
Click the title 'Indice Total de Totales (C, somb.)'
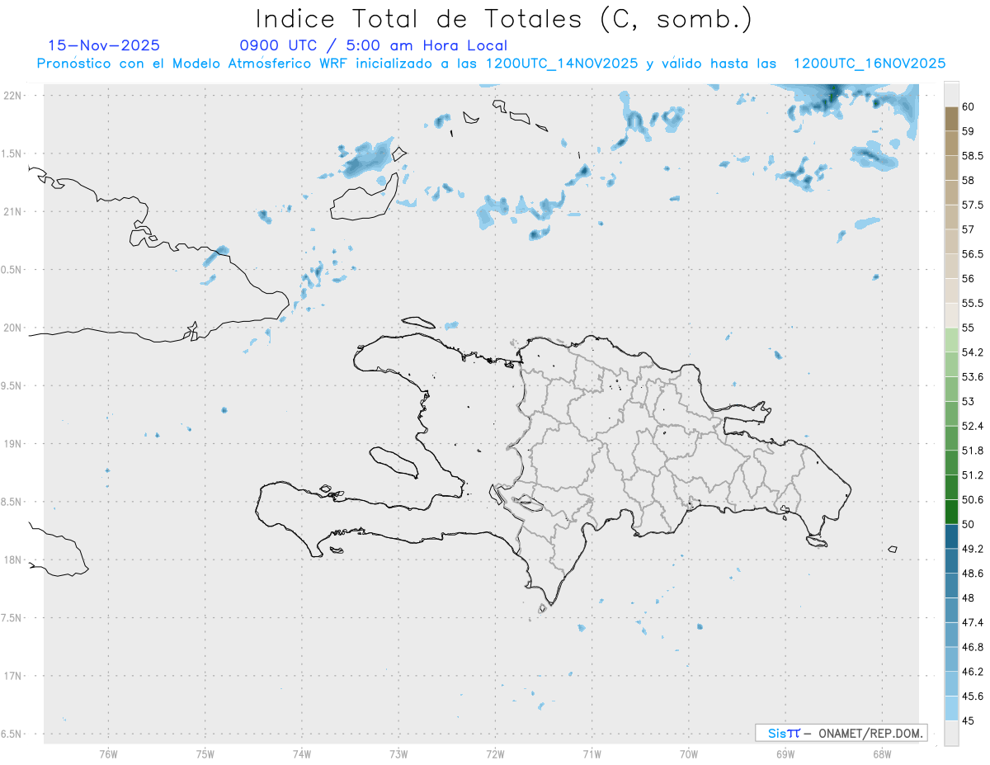click(504, 19)
